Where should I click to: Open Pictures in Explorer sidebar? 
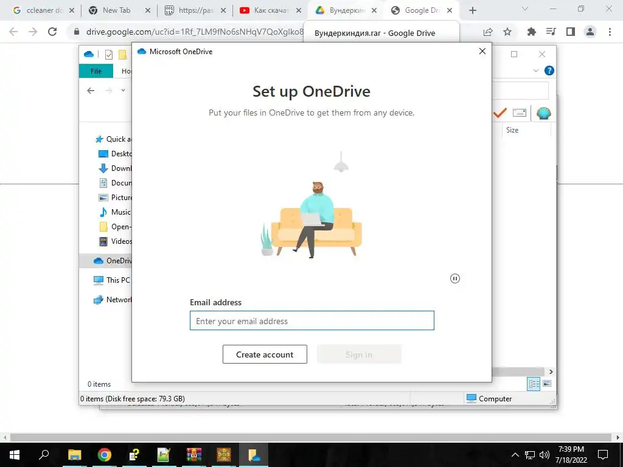coord(115,198)
